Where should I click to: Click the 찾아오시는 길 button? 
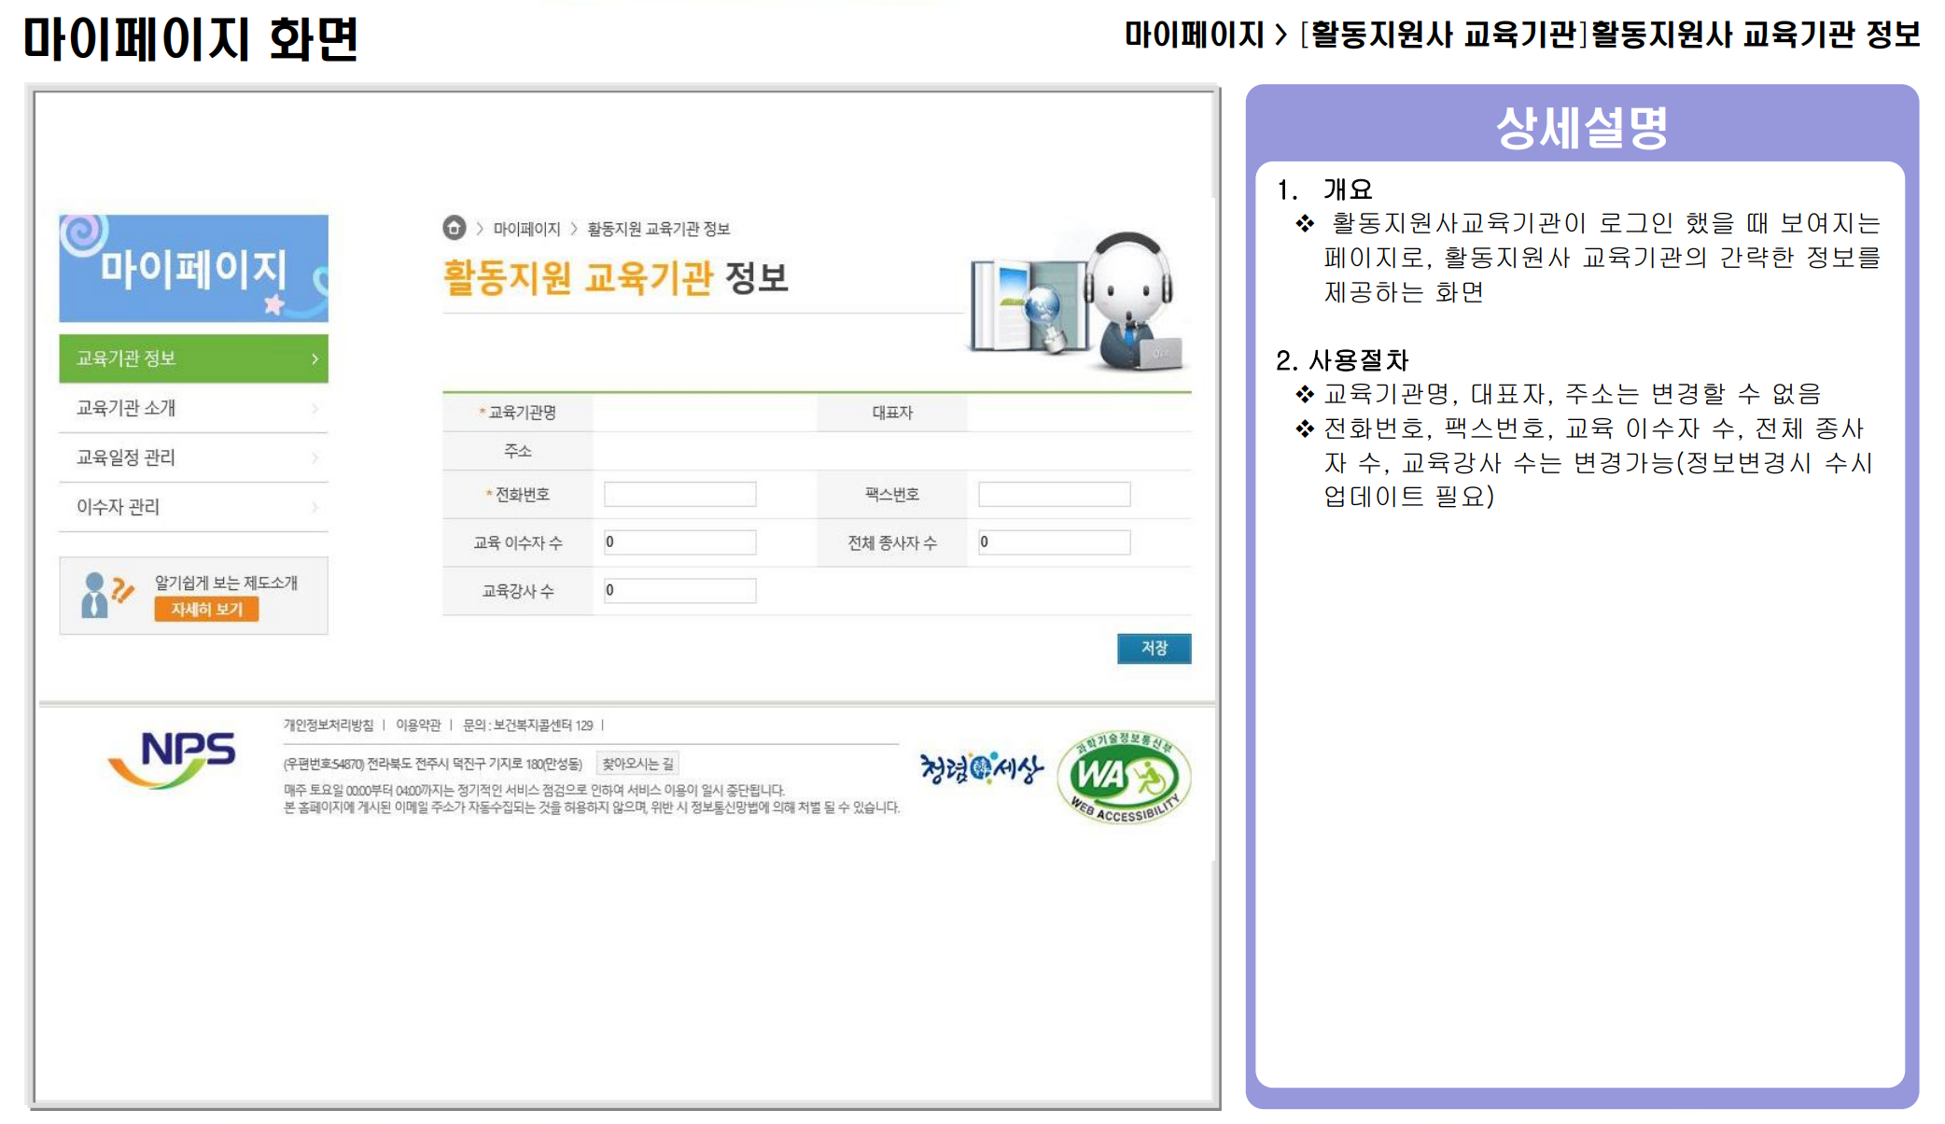[x=637, y=764]
